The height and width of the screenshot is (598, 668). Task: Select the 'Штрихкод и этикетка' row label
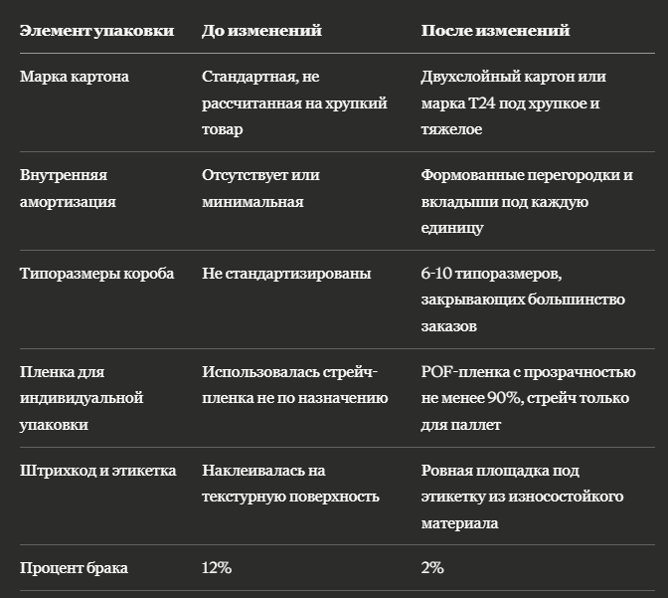(x=97, y=471)
